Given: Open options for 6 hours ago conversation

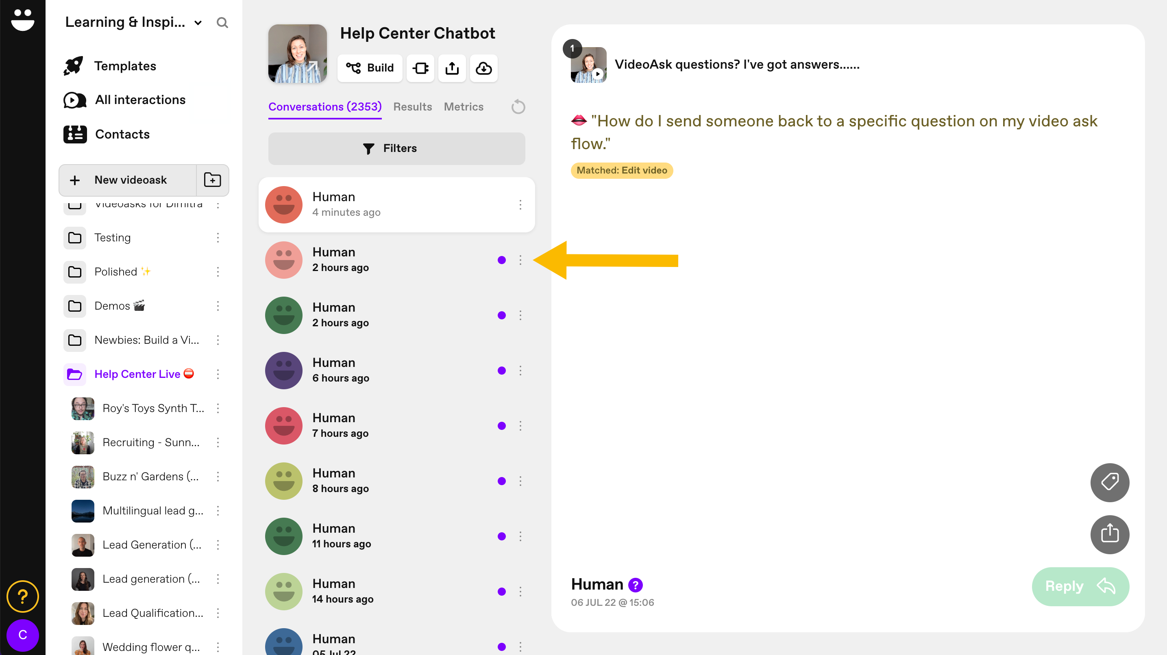Looking at the screenshot, I should [x=520, y=370].
